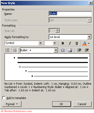94x113 pixels.
Task: Toggle Bold formatting button
Action: click(x=63, y=43)
